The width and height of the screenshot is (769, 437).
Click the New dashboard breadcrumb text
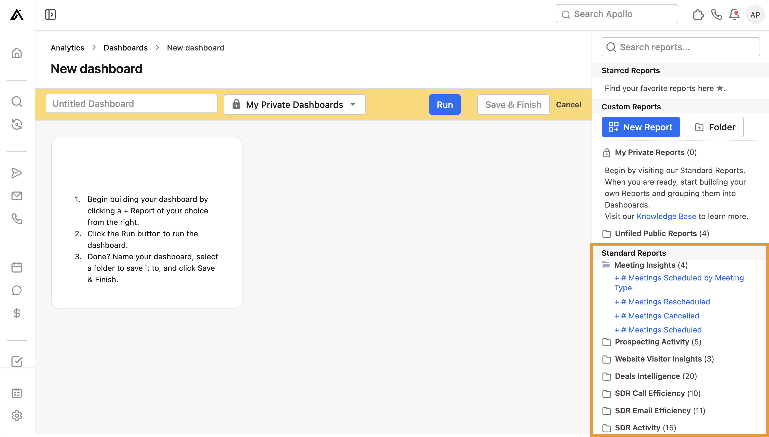click(195, 48)
